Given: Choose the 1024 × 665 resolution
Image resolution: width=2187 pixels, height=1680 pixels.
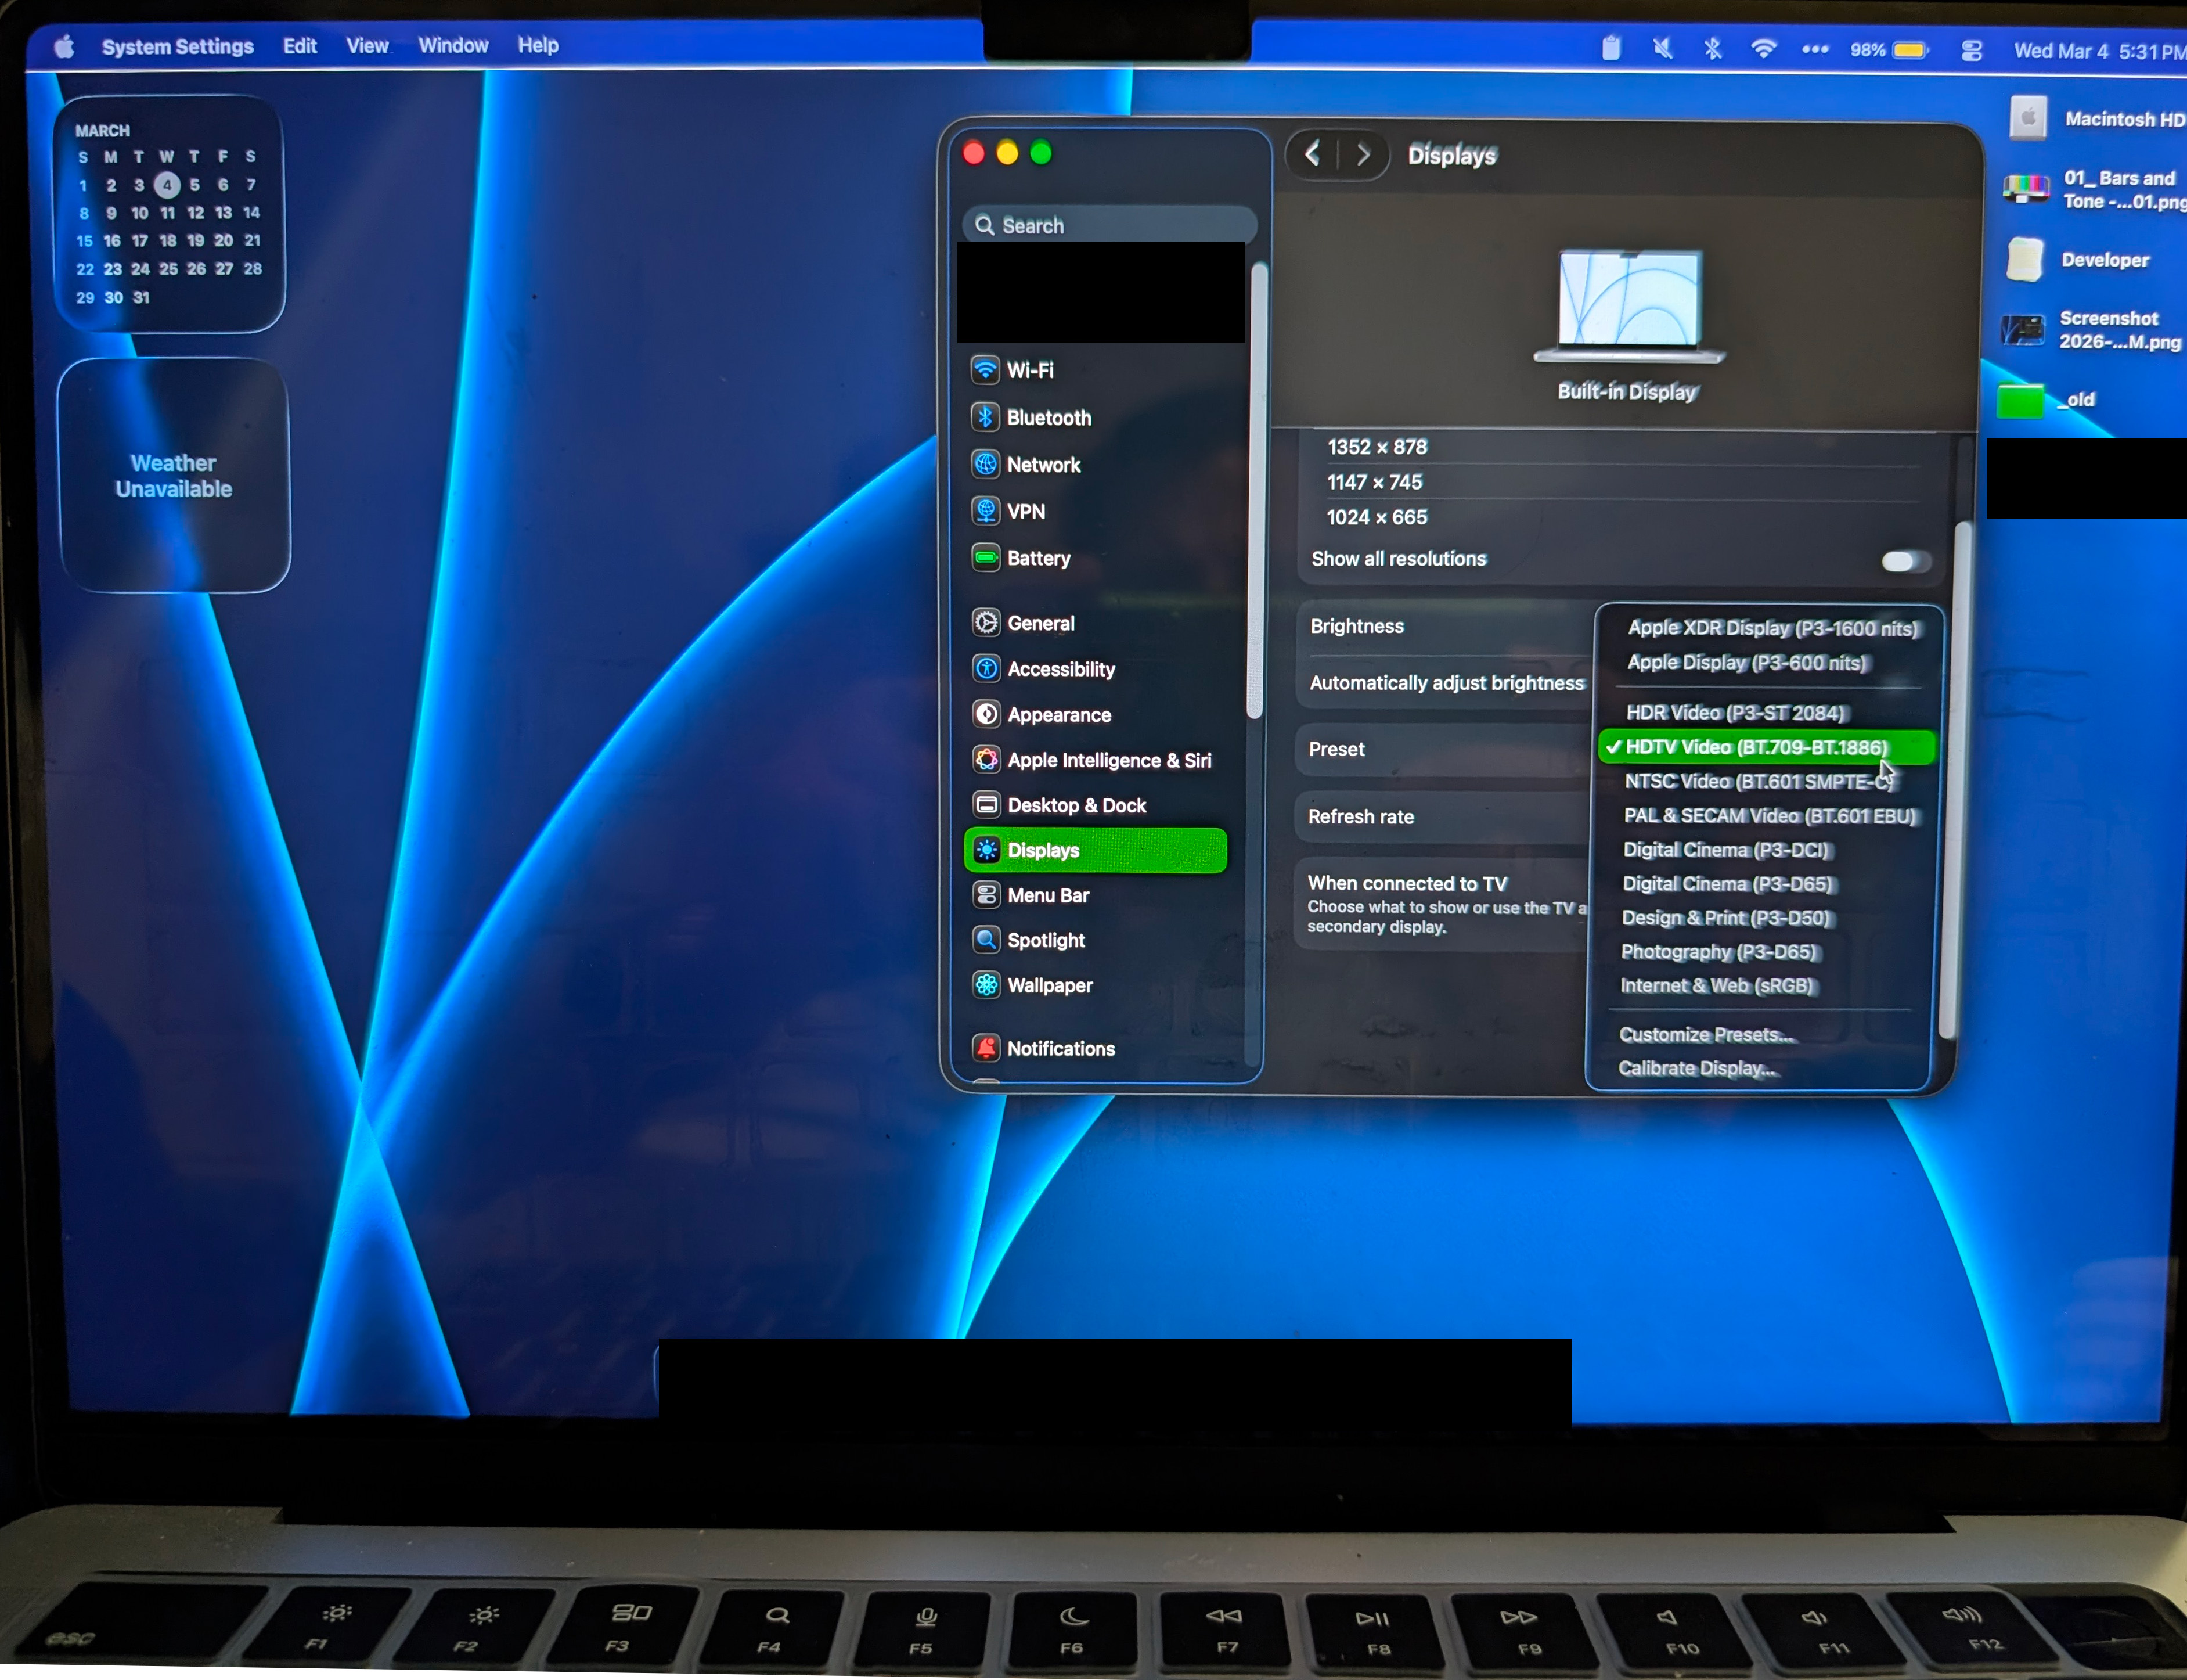Looking at the screenshot, I should pyautogui.click(x=1377, y=517).
